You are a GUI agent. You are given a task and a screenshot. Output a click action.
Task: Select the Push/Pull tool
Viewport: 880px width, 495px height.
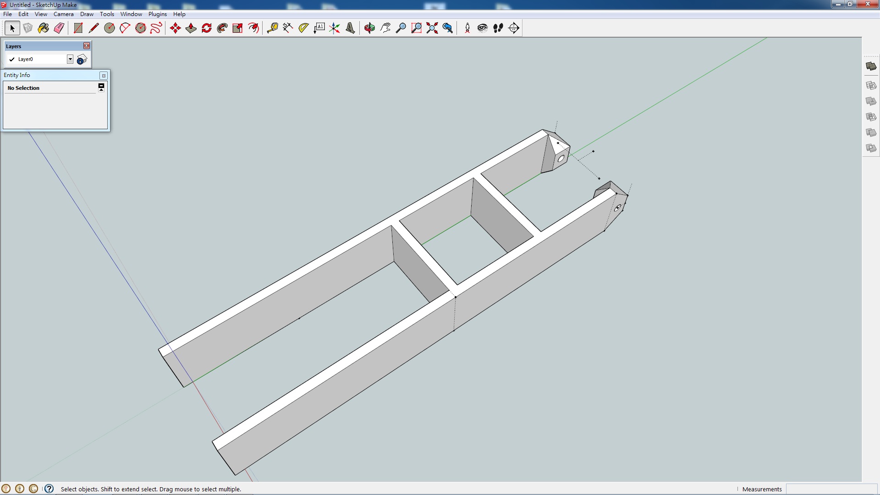click(191, 28)
